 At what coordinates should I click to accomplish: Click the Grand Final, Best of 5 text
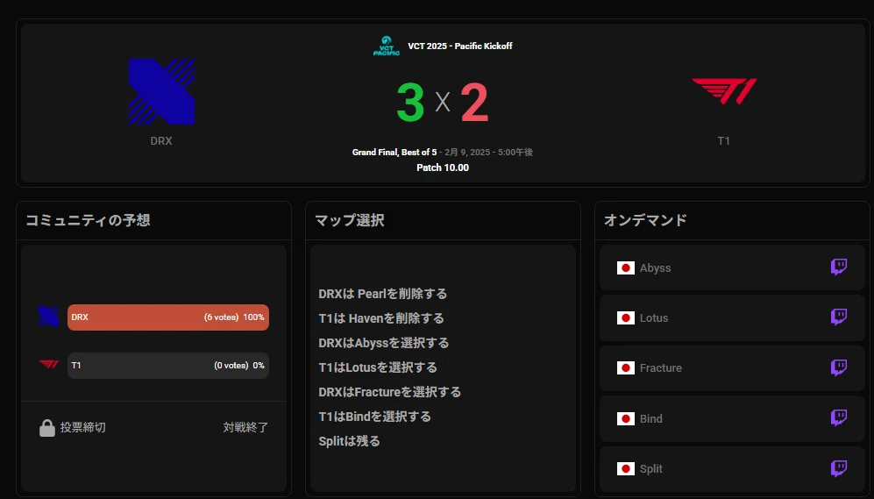pos(394,153)
